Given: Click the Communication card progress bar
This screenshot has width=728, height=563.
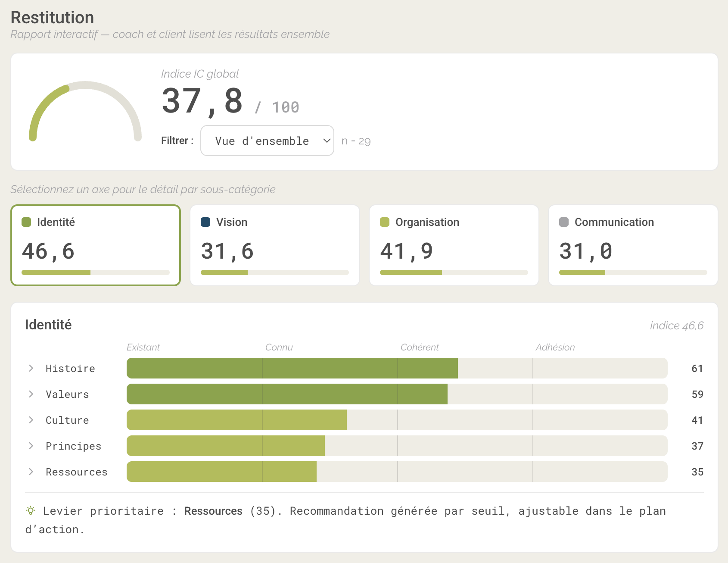Looking at the screenshot, I should click(x=633, y=272).
